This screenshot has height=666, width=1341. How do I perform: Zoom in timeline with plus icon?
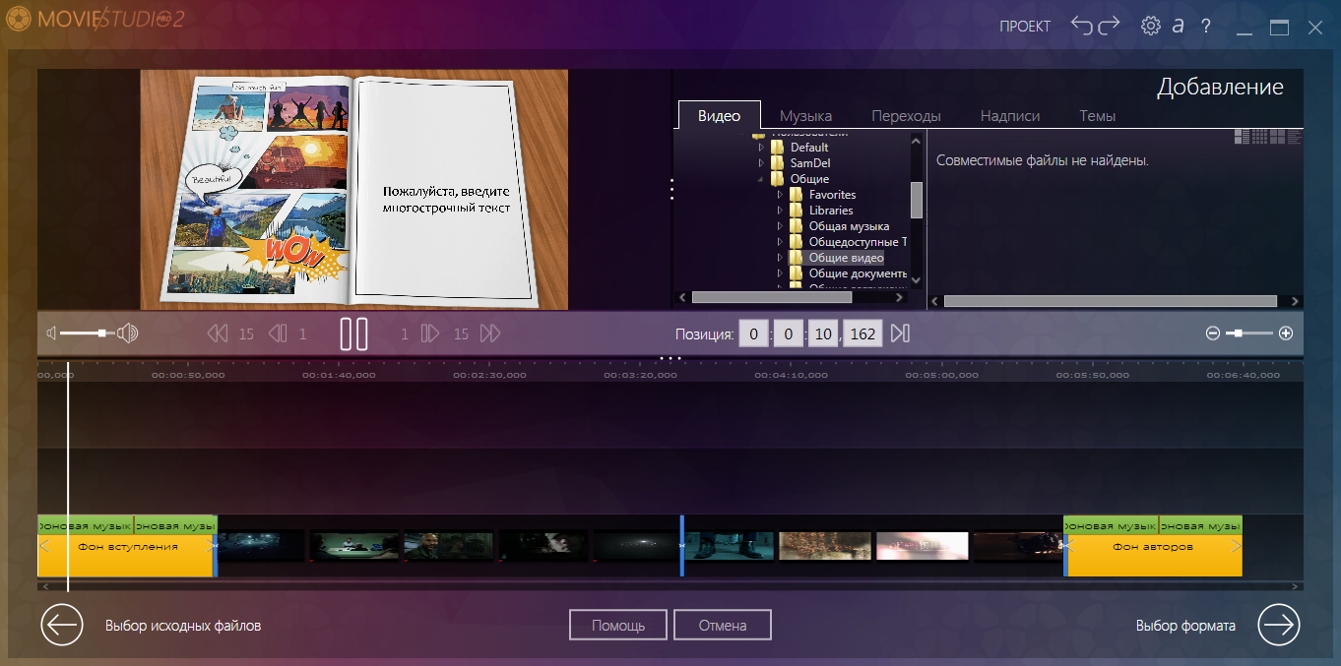[x=1285, y=333]
